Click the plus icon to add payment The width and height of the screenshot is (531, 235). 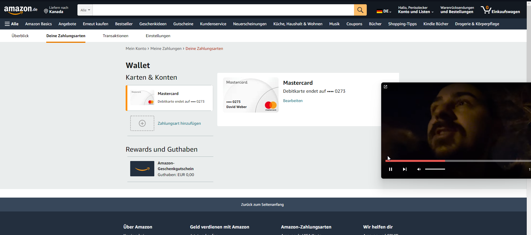[142, 123]
